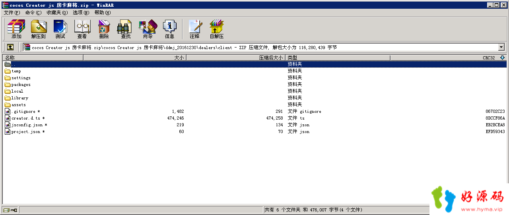This screenshot has width=509, height=215.
Task: Sort by CRC32 column header
Action: [x=448, y=58]
